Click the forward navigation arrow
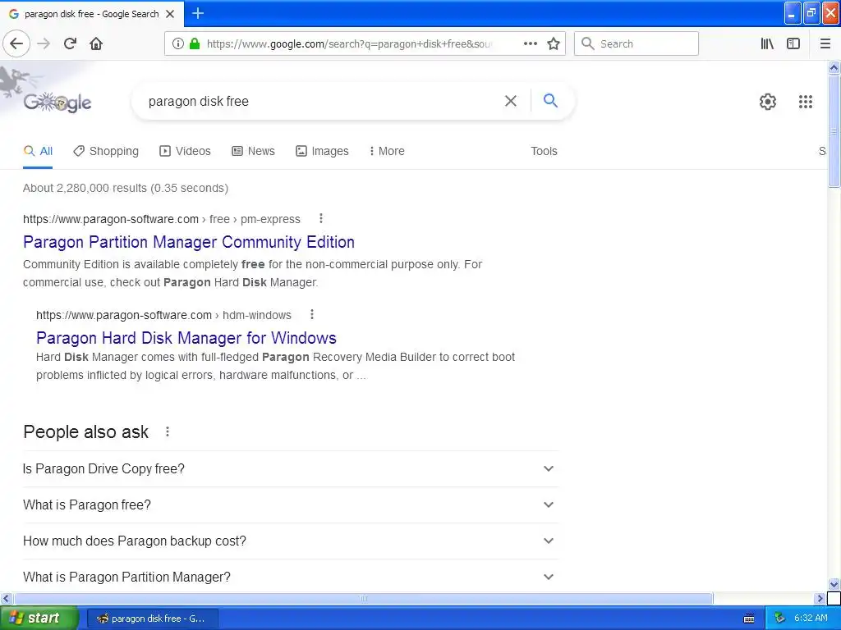Viewport: 841px width, 630px height. (x=44, y=44)
